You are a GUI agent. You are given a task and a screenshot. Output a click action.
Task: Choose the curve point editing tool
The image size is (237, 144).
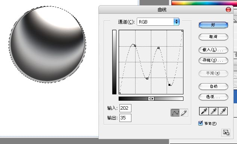click(175, 113)
